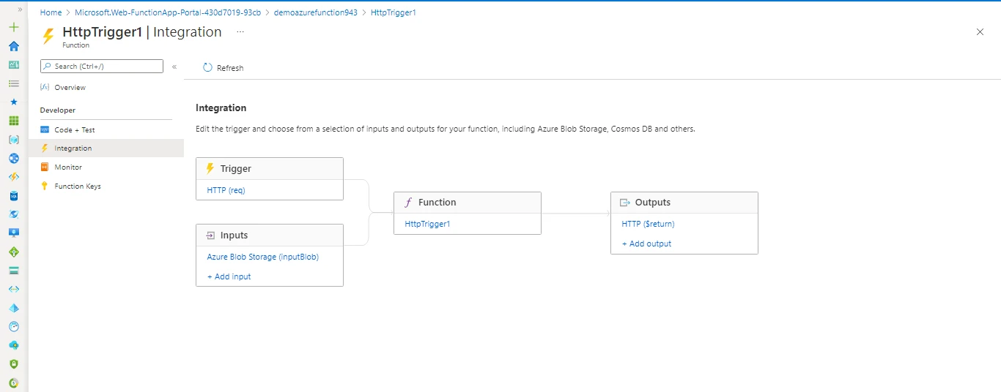Click the Inputs box header

(270, 235)
